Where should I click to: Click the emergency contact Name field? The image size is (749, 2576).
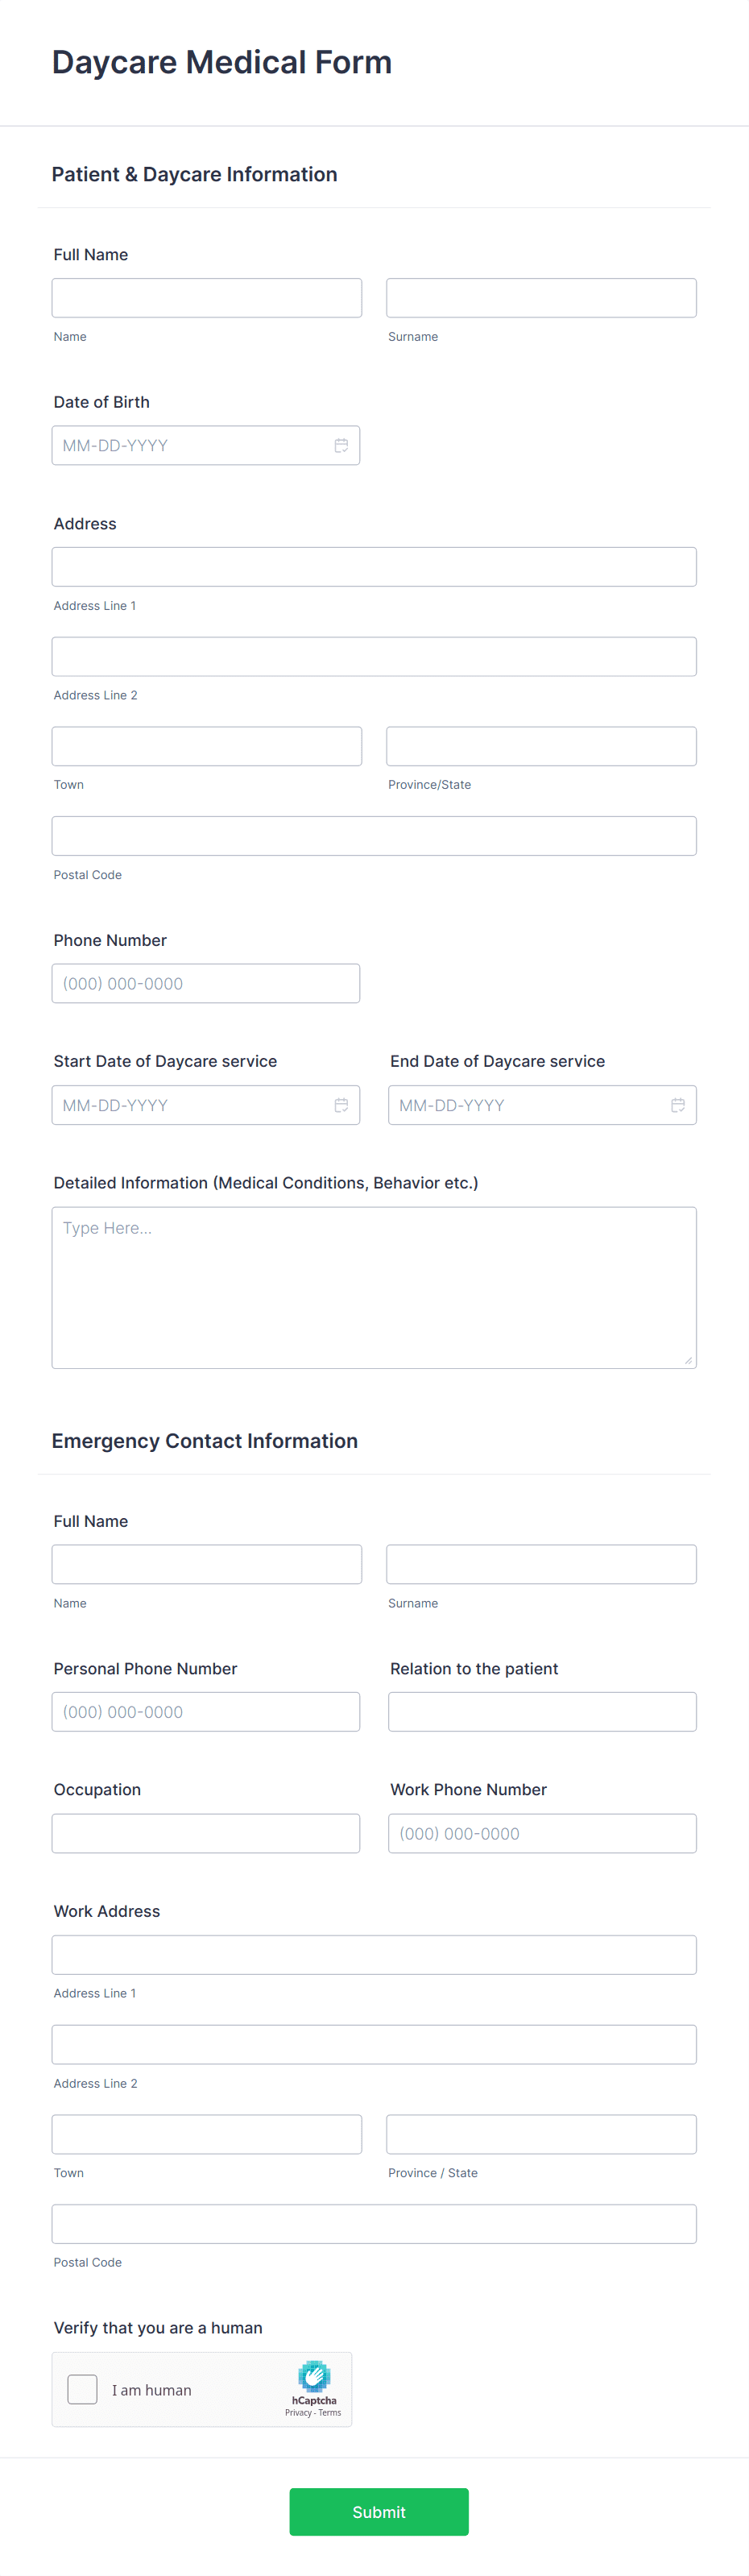coord(207,1563)
